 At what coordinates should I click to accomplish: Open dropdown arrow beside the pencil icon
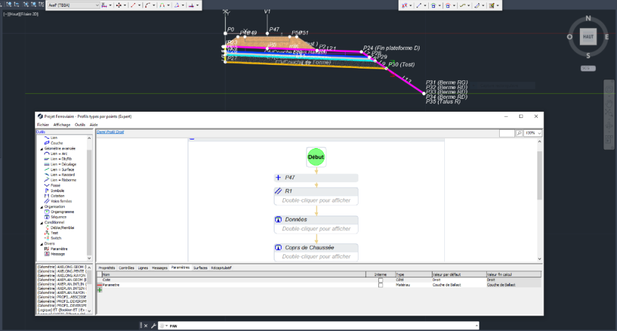pyautogui.click(x=483, y=6)
